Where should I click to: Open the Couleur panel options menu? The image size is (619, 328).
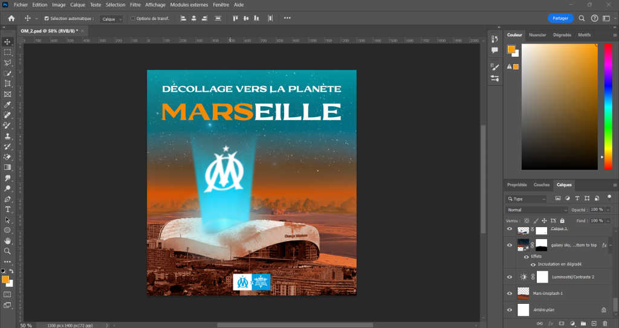pyautogui.click(x=615, y=35)
